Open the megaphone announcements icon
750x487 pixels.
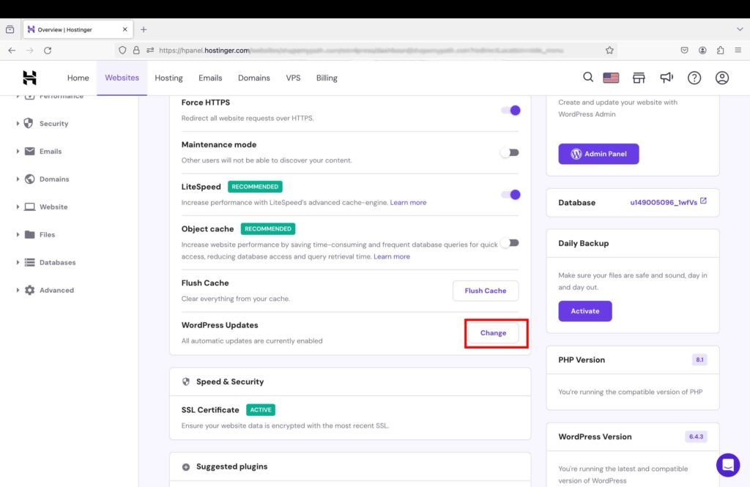tap(667, 78)
